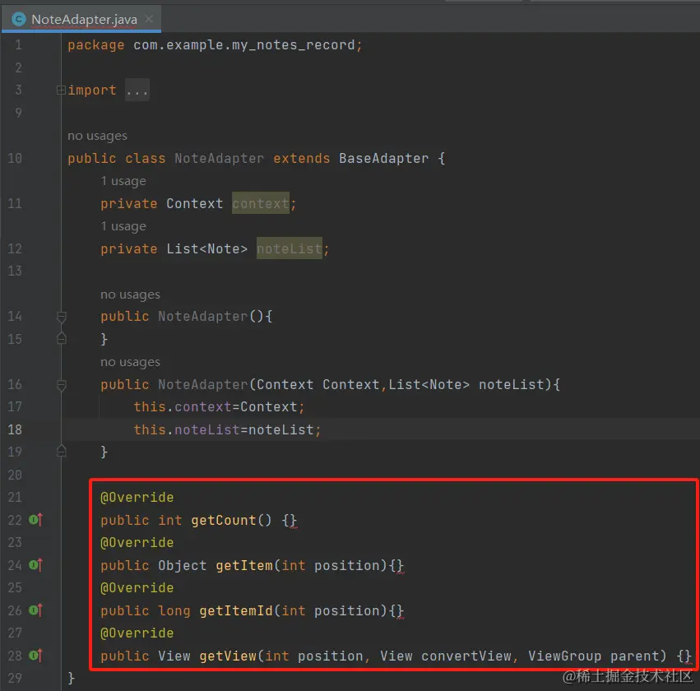Close the NoteAdapter.java tab
Image resolution: width=700 pixels, height=691 pixels.
149,19
